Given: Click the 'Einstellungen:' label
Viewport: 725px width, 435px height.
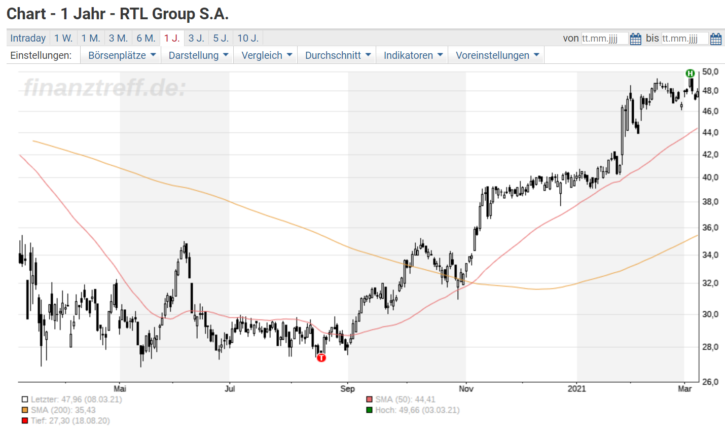Looking at the screenshot, I should (x=41, y=55).
